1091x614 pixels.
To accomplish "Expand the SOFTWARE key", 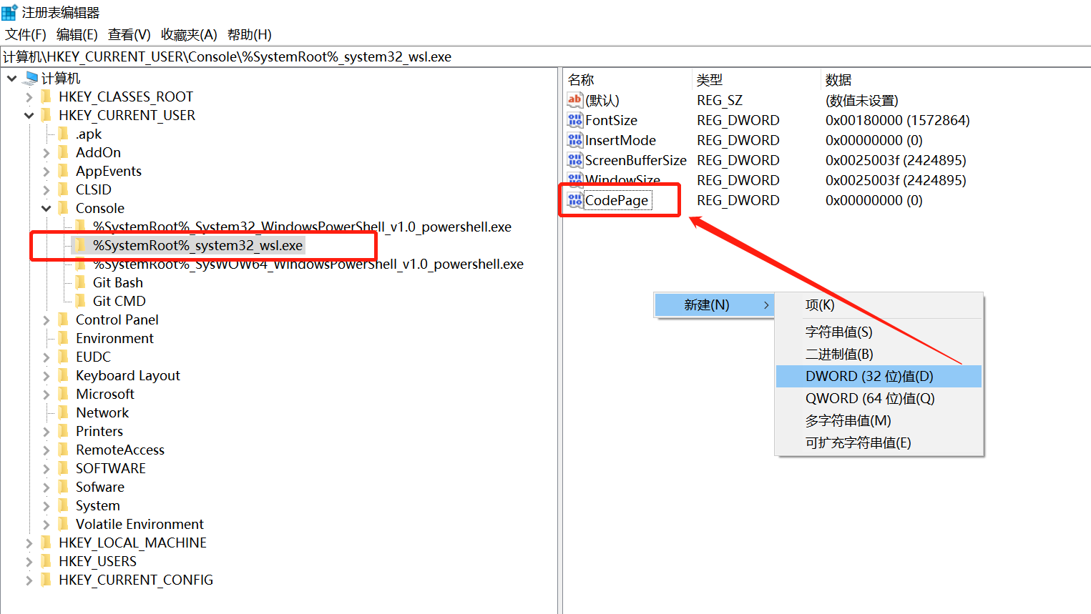I will click(47, 468).
